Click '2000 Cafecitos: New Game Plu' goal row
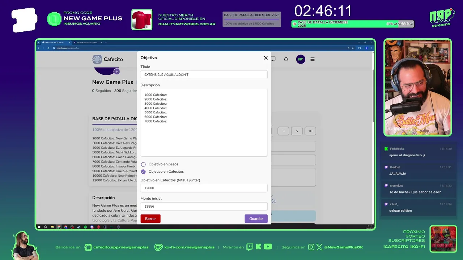 [x=114, y=138]
